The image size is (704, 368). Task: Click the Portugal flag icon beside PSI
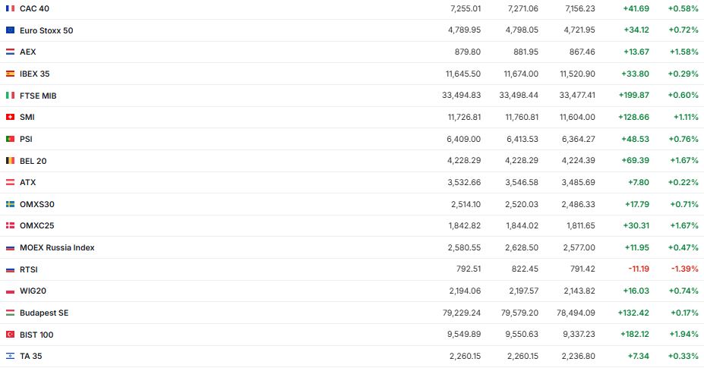pos(10,139)
